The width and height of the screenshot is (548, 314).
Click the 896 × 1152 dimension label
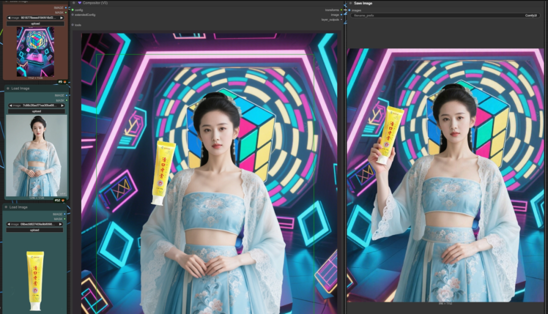(446, 303)
